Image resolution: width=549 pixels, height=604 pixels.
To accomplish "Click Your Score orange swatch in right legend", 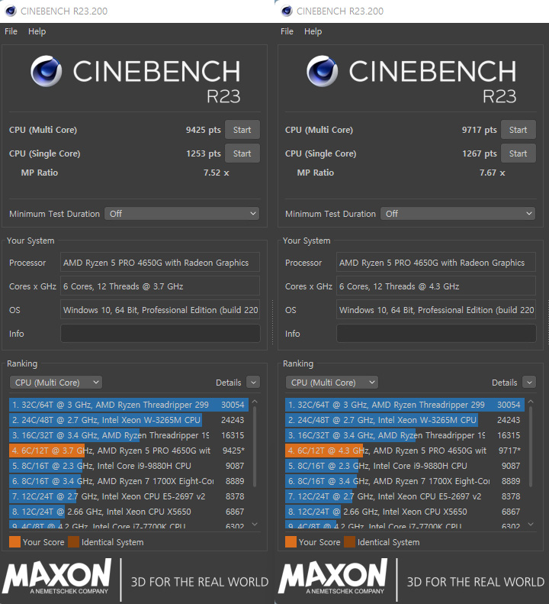I will pyautogui.click(x=291, y=542).
